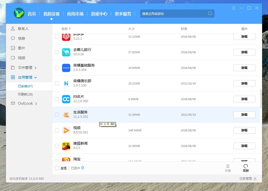268x191 pixels.
Task: Open the 应用市场 tab
Action: [75, 14]
